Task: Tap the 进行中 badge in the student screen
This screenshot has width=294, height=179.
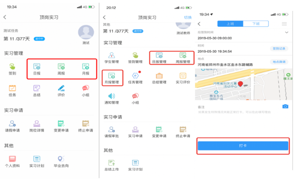Action: tap(39, 39)
